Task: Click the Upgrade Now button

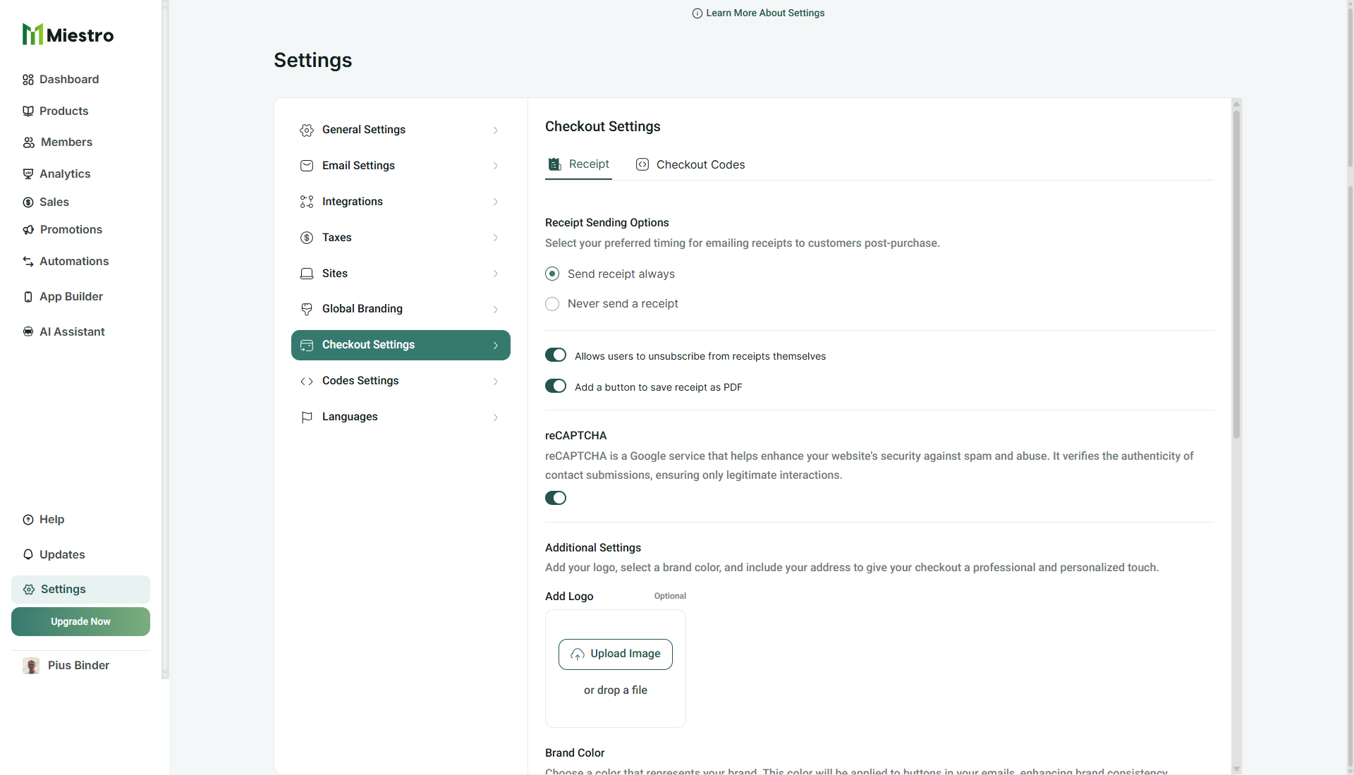Action: tap(80, 622)
